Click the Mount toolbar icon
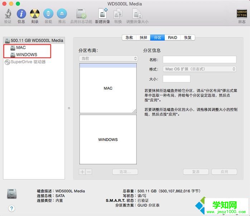 (48, 14)
